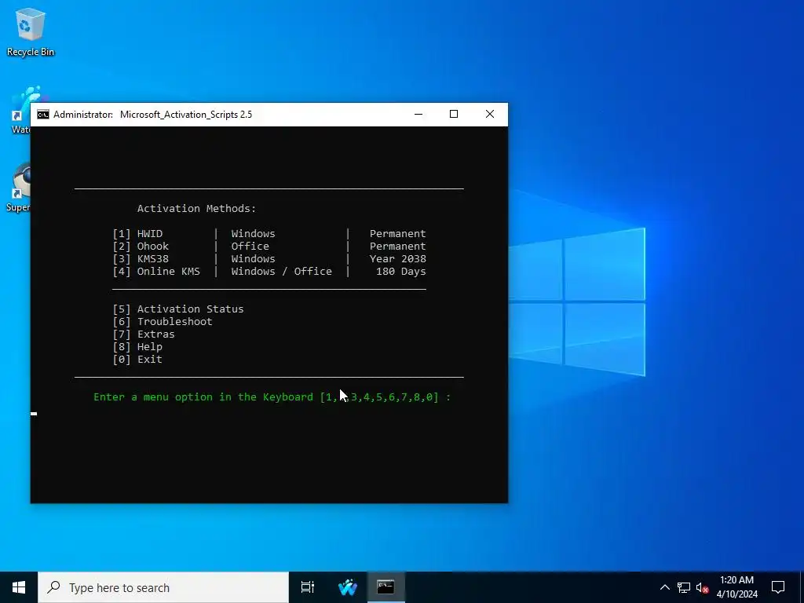804x603 pixels.
Task: Click the muted speaker volume icon
Action: click(702, 587)
